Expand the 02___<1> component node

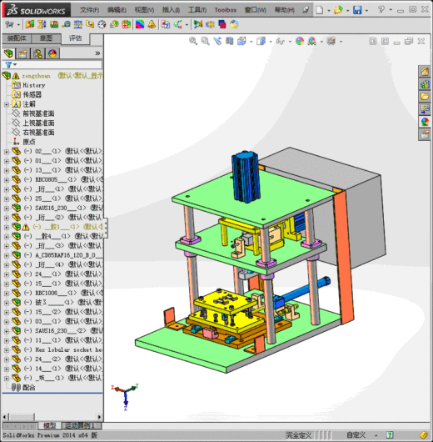pyautogui.click(x=7, y=152)
